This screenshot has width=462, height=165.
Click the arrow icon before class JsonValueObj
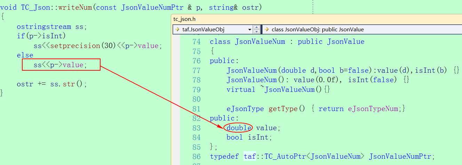click(266, 30)
